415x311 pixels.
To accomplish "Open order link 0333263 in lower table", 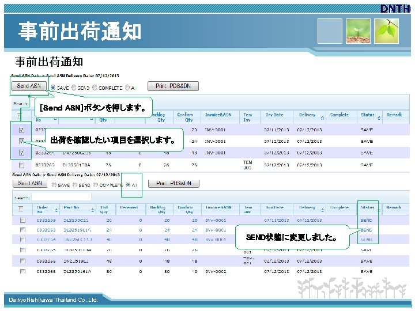I will (x=46, y=230).
